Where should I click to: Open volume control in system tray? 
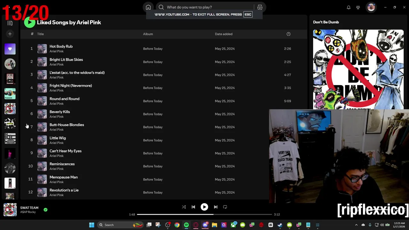tap(382, 225)
